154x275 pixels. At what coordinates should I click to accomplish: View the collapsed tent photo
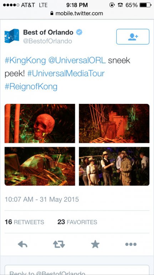click(40, 166)
